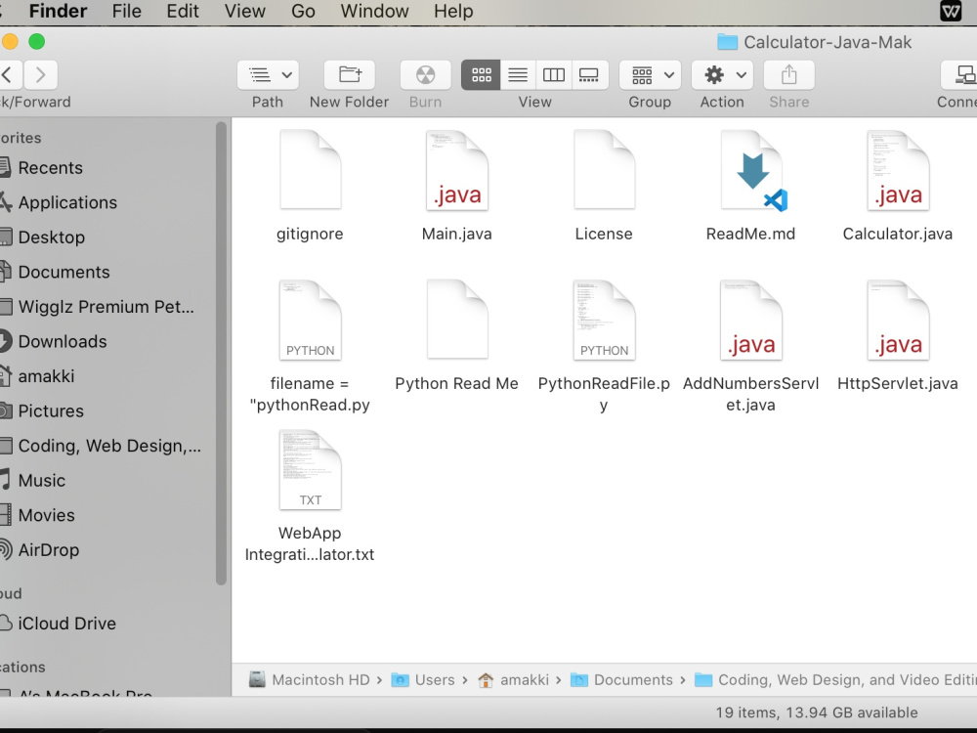The height and width of the screenshot is (733, 977).
Task: Click the WPS icon in menu bar
Action: 951,11
